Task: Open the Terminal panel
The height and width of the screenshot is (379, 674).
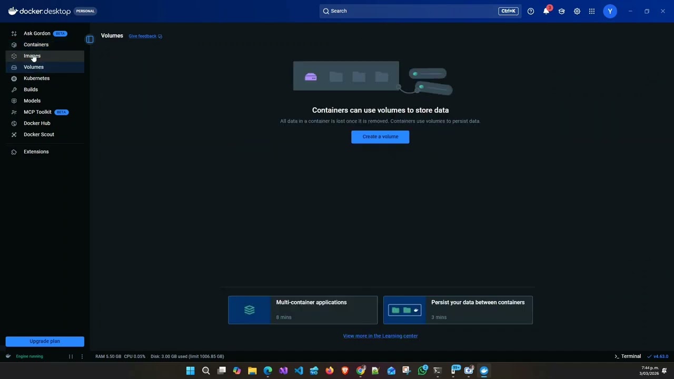Action: coord(628,356)
